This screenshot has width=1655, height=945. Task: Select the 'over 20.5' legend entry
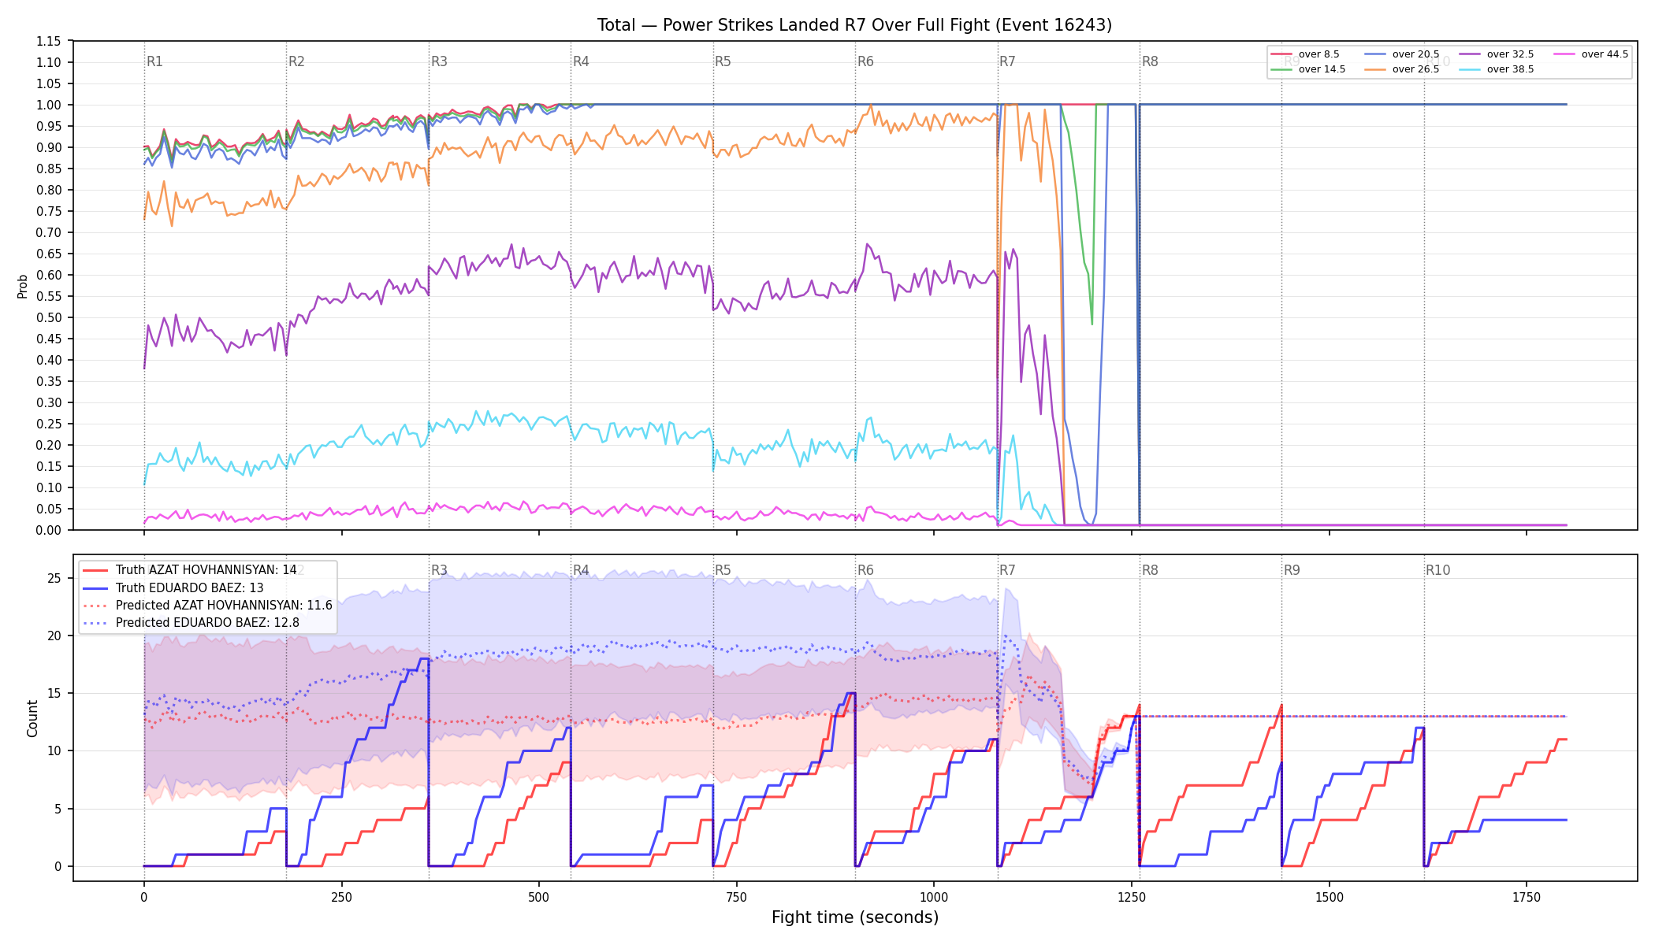(x=1403, y=54)
